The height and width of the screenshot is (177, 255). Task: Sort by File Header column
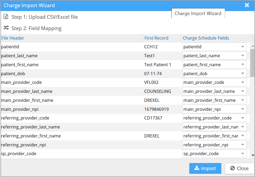pyautogui.click(x=13, y=38)
